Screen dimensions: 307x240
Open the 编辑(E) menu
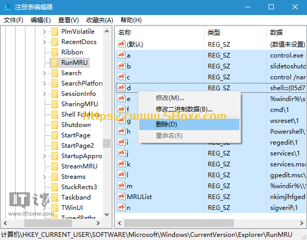pyautogui.click(x=41, y=20)
